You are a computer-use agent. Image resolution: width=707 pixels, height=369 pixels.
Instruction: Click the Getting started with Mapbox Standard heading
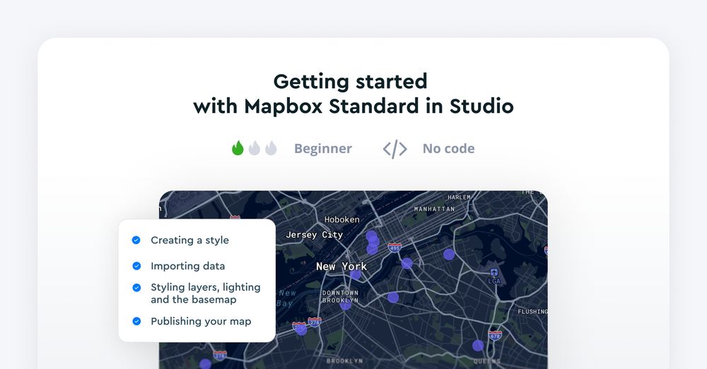[353, 94]
